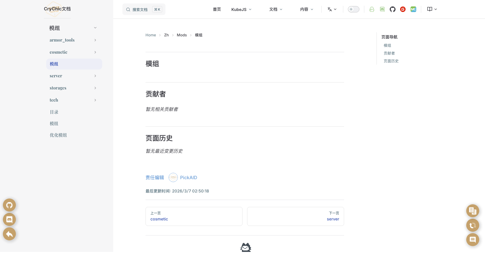Image resolution: width=485 pixels, height=277 pixels.
Task: Click the floating refresh/sync button
Action: (x=473, y=225)
